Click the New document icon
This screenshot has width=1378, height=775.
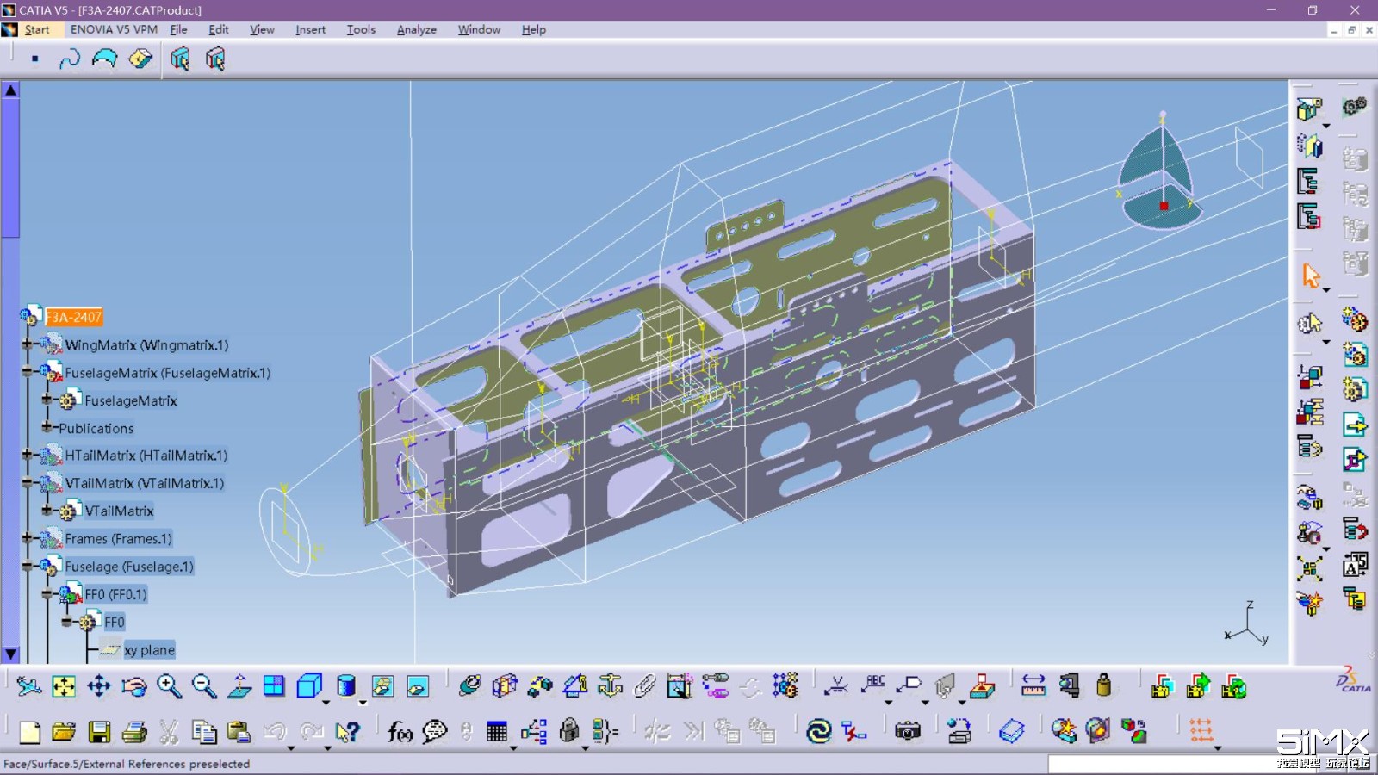pyautogui.click(x=29, y=732)
